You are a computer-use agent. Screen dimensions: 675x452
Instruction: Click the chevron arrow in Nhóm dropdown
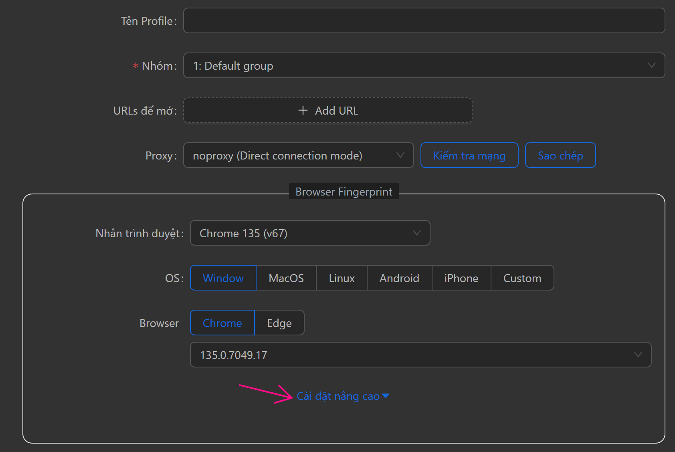(x=651, y=65)
